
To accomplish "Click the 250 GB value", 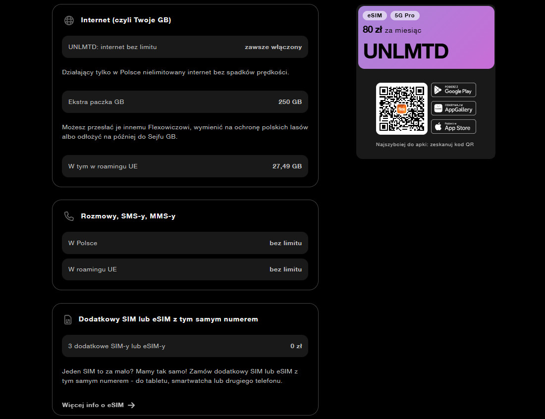I will 290,102.
